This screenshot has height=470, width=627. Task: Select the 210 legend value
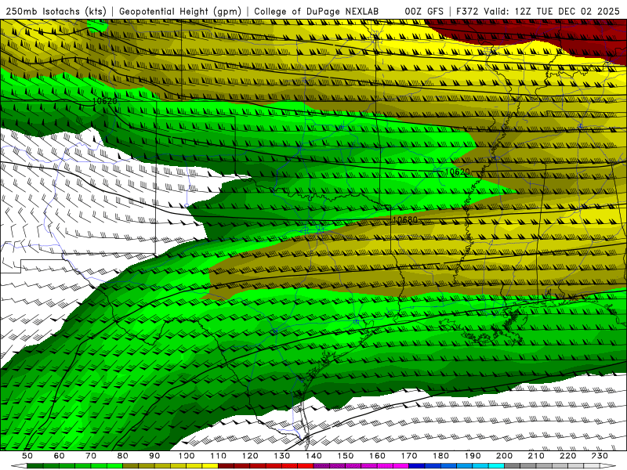(x=537, y=456)
